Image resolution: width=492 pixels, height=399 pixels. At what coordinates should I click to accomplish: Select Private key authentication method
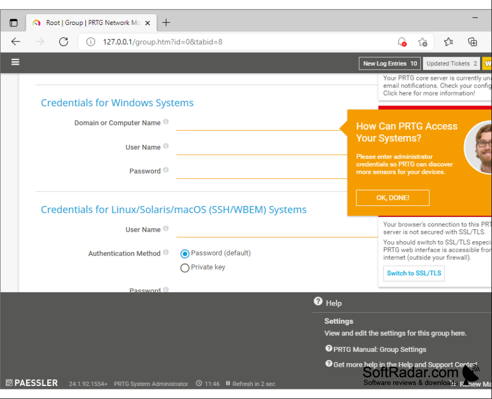(x=185, y=268)
